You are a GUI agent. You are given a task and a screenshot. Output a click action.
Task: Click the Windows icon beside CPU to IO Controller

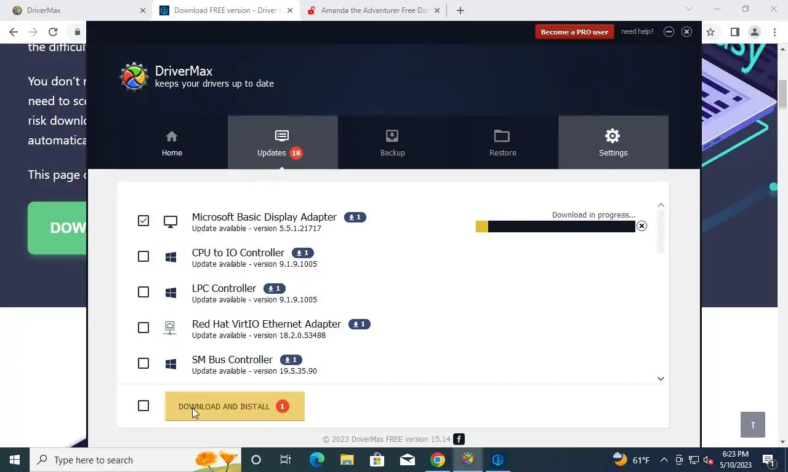171,257
